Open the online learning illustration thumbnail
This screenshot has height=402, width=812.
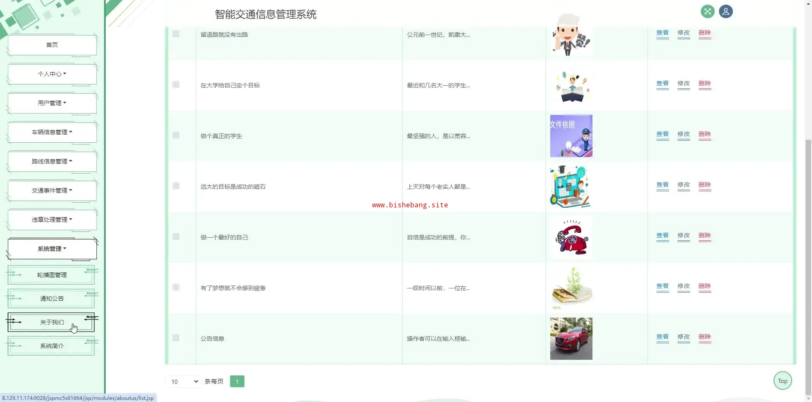pos(571,187)
